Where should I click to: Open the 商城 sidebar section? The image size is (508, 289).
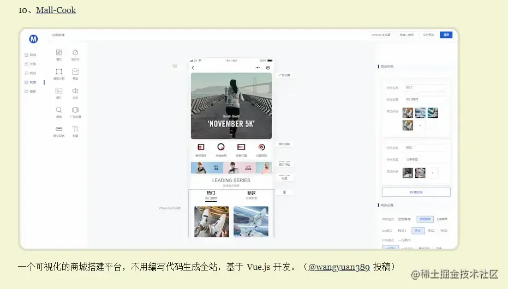pos(31,55)
